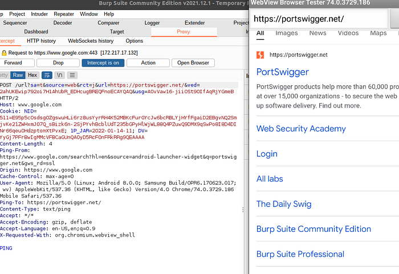Open the All labs sitelink
Screen dimensions: 399x274
(x=270, y=179)
